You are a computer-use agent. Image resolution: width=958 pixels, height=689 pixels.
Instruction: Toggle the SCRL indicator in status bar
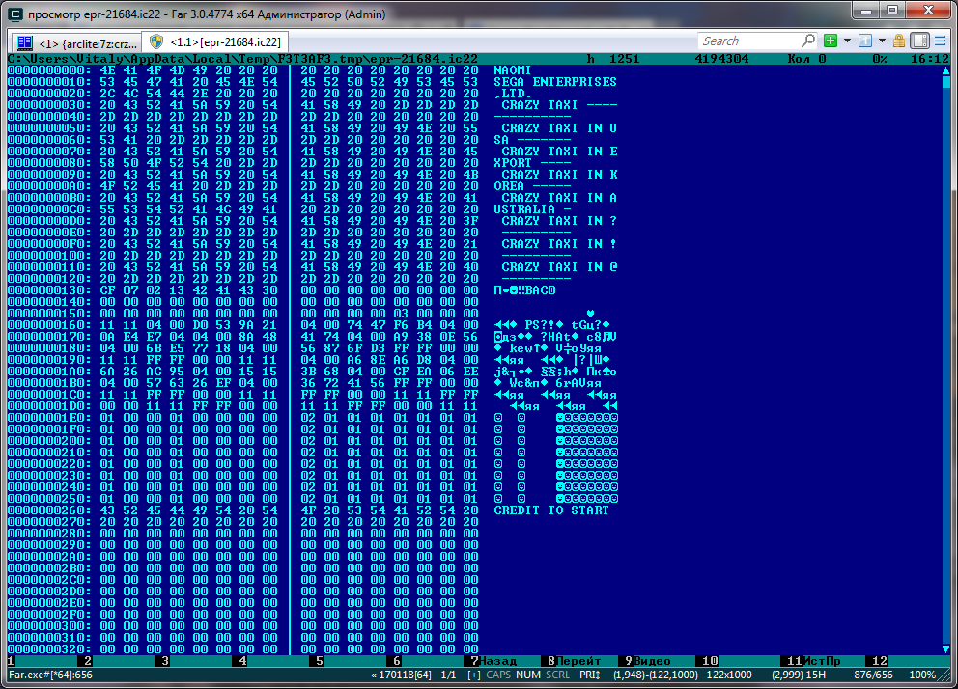click(557, 675)
